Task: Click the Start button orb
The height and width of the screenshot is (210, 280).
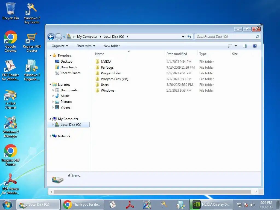Action: tap(7, 205)
